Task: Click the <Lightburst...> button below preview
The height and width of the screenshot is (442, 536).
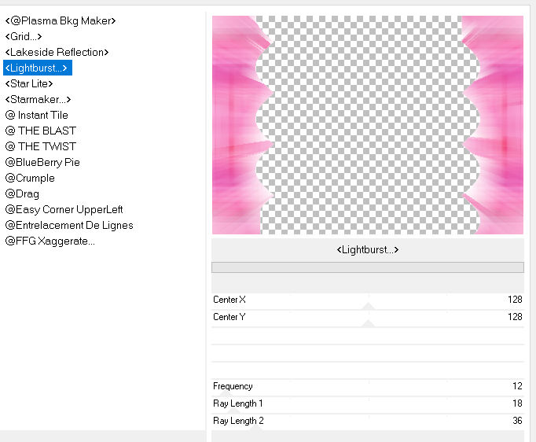Action: [x=367, y=249]
